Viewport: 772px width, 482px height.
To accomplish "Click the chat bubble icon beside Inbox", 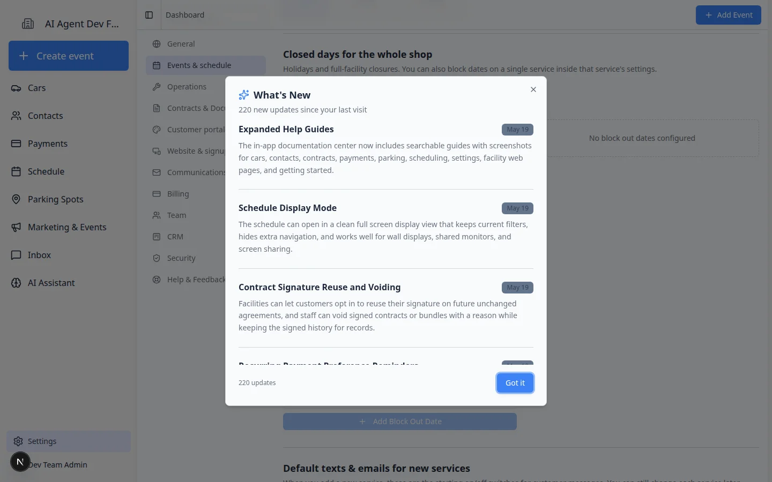I will coord(16,255).
